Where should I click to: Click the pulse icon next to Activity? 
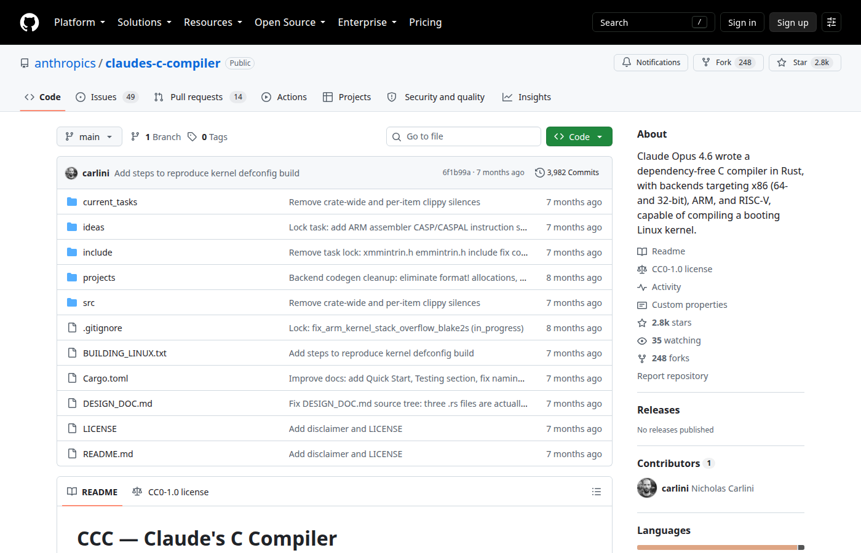642,287
